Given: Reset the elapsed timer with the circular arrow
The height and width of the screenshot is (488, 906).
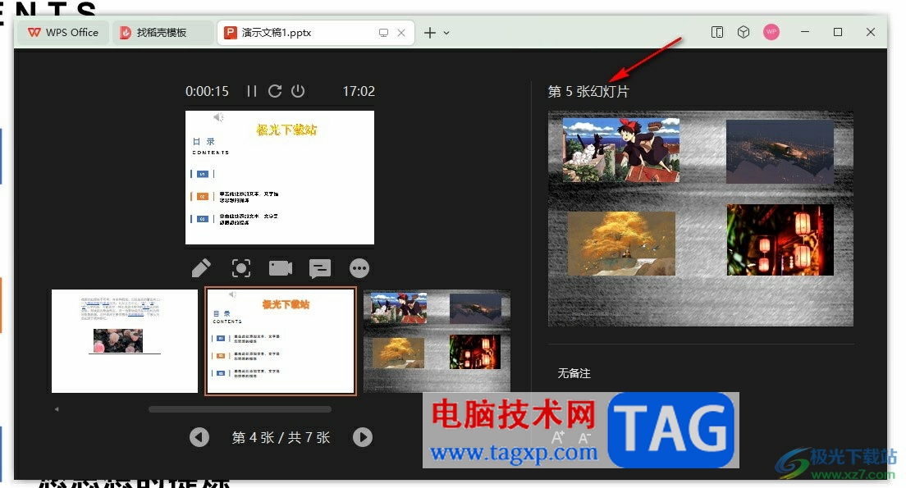Looking at the screenshot, I should point(275,91).
